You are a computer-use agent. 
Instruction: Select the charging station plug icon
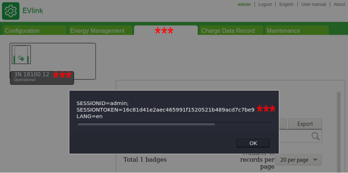[x=21, y=55]
